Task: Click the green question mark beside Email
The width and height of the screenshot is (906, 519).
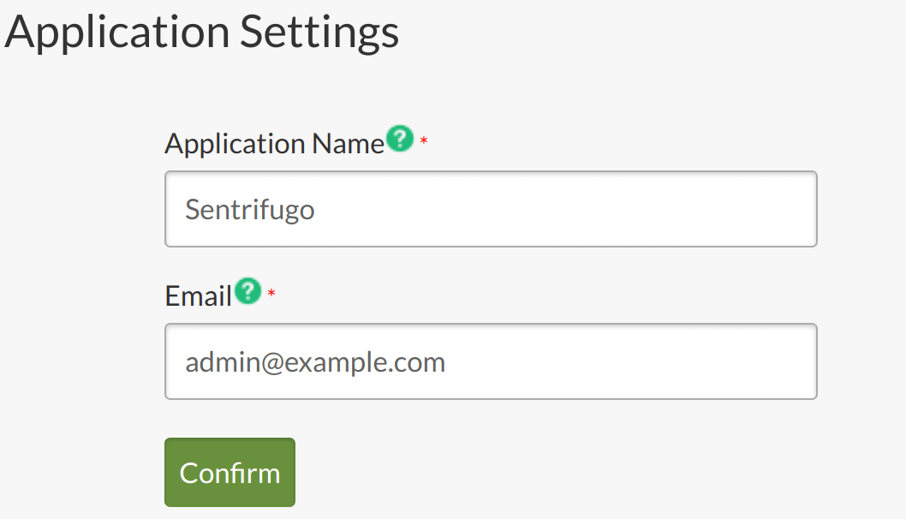Action: click(247, 290)
